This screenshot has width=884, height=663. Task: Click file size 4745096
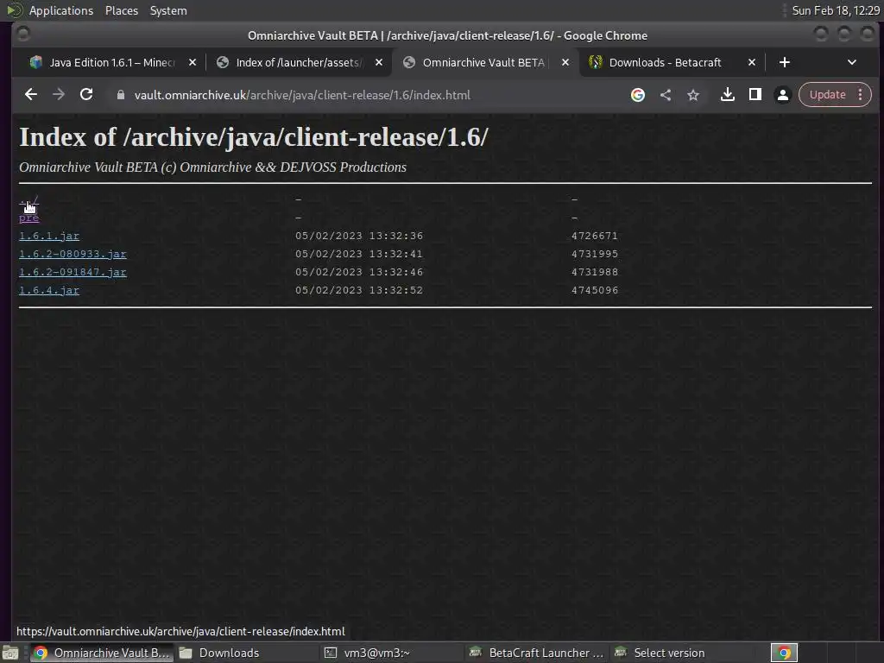(595, 290)
